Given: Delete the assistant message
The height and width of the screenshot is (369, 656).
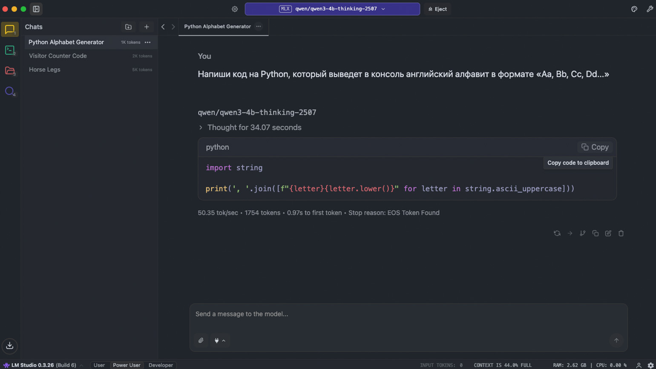Looking at the screenshot, I should coord(621,233).
